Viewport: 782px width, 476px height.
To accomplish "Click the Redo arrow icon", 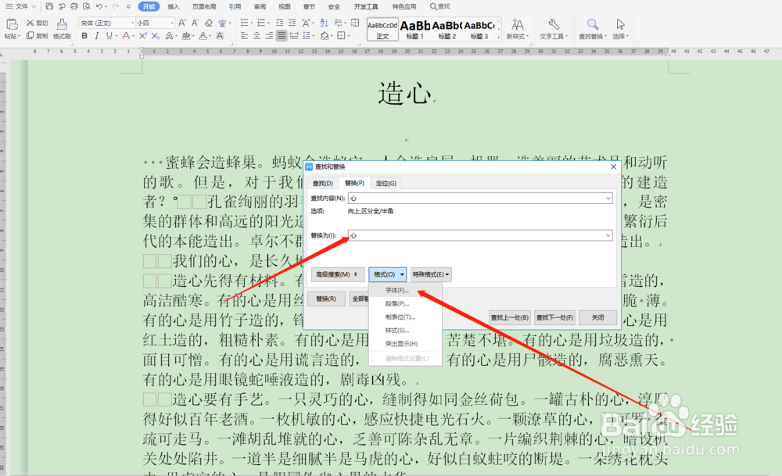I will click(x=115, y=6).
